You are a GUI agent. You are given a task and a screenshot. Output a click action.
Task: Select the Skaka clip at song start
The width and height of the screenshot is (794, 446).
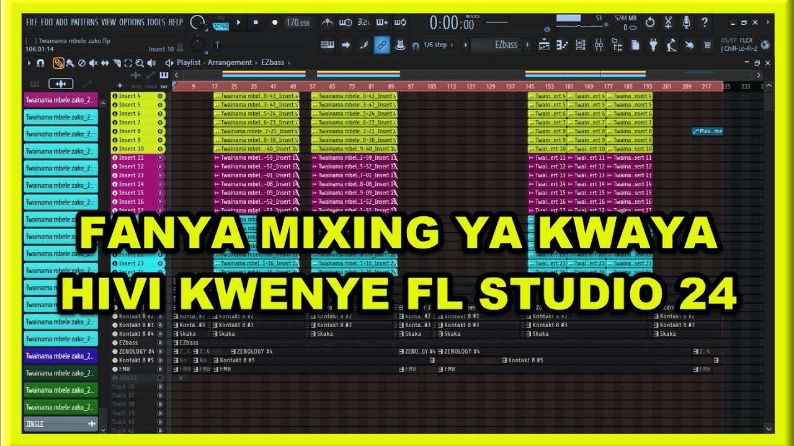tap(190, 334)
